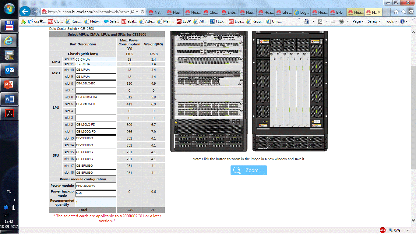Click the front view chassis image
416x234 pixels.
pos(209,91)
